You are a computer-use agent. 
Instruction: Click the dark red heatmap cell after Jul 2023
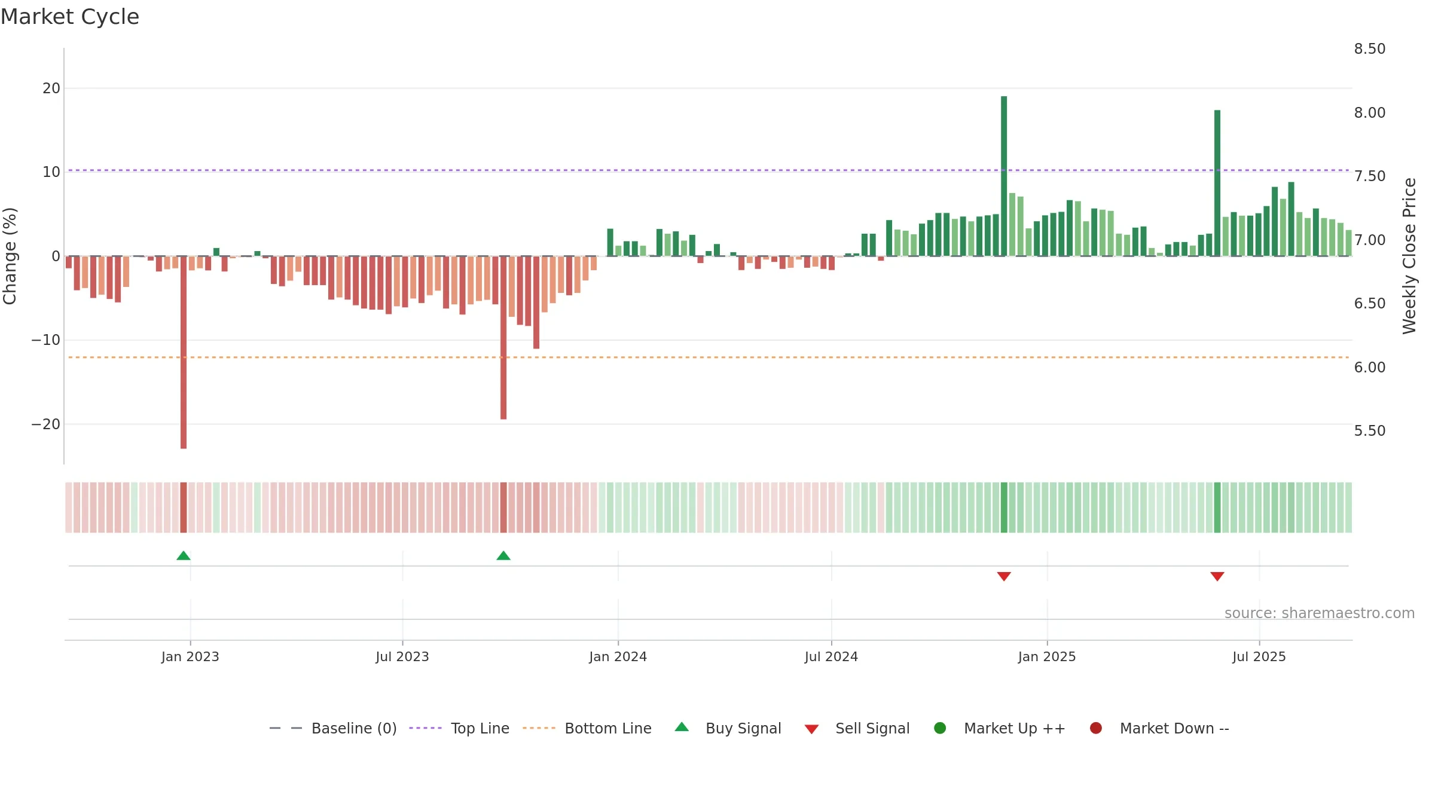tap(503, 508)
